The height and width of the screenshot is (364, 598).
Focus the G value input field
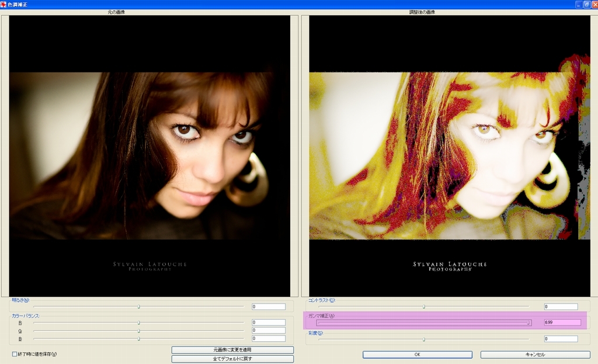[269, 331]
